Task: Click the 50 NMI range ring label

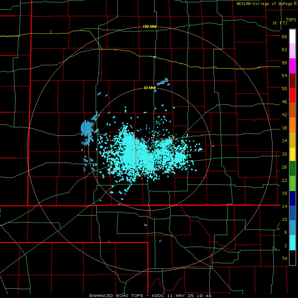Action: click(x=150, y=88)
